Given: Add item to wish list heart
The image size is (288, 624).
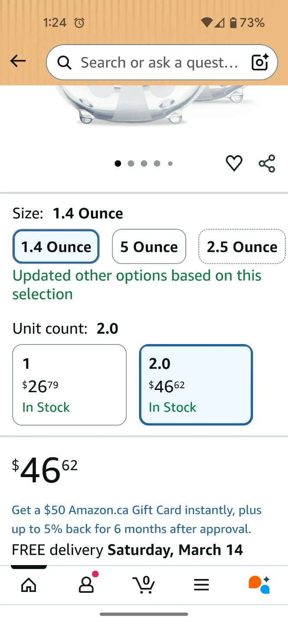Looking at the screenshot, I should (234, 163).
